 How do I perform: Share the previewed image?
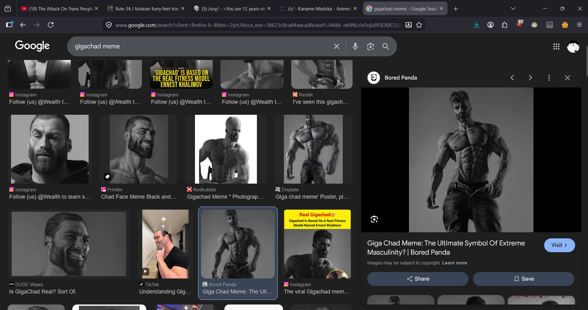click(x=418, y=279)
